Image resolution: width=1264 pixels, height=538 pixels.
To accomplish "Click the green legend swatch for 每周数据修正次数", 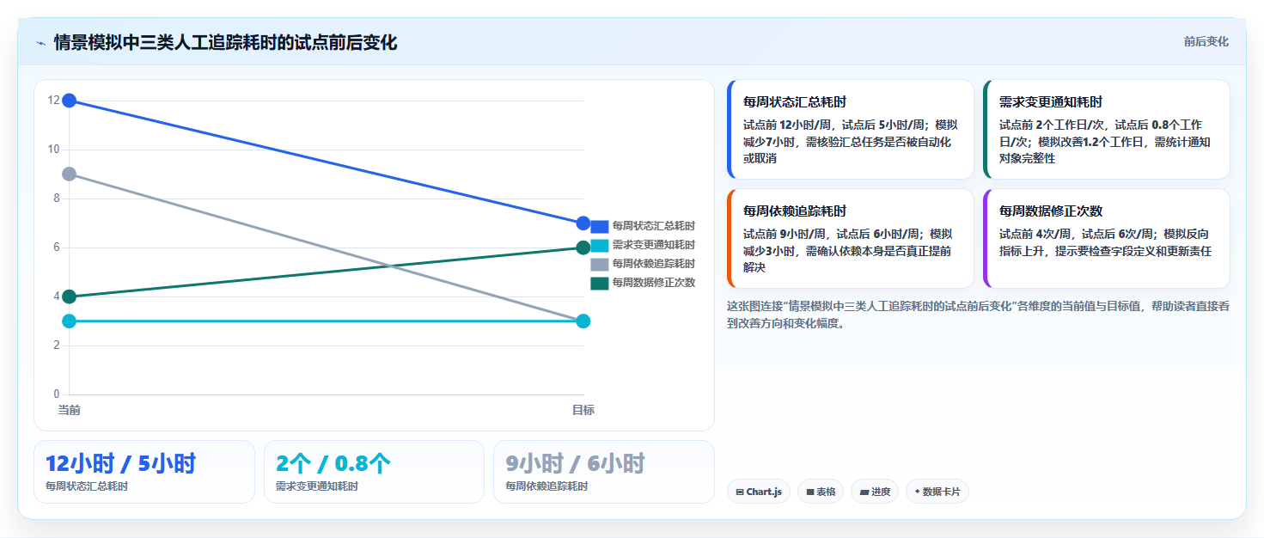I will pos(599,283).
